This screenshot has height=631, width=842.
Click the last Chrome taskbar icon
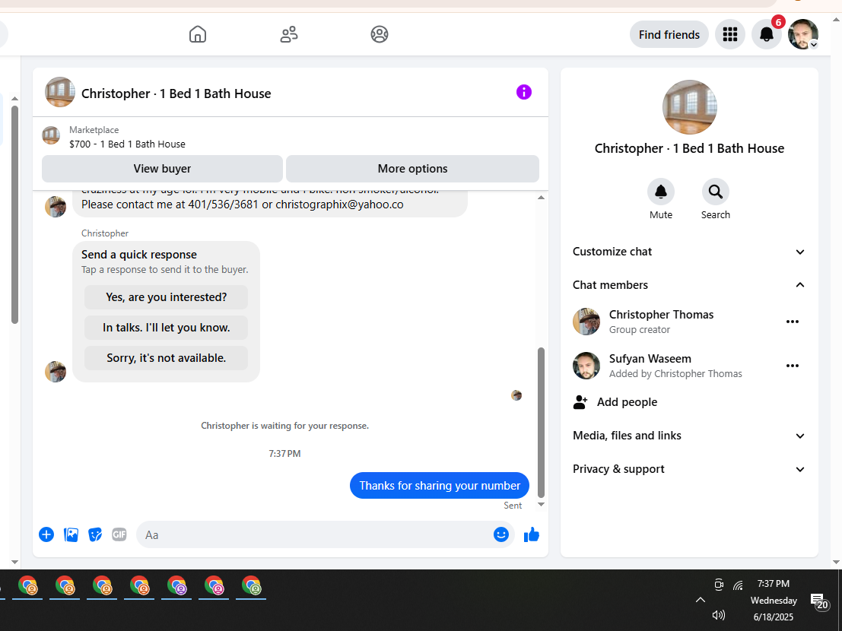(x=251, y=586)
